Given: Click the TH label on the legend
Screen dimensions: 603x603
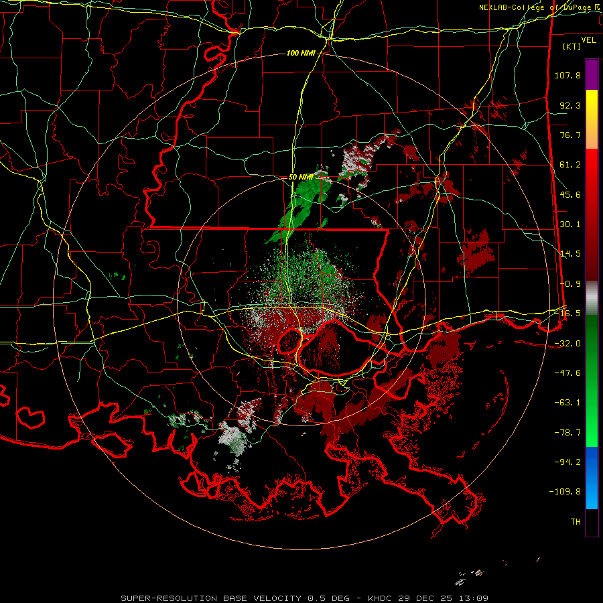Looking at the screenshot, I should (576, 522).
